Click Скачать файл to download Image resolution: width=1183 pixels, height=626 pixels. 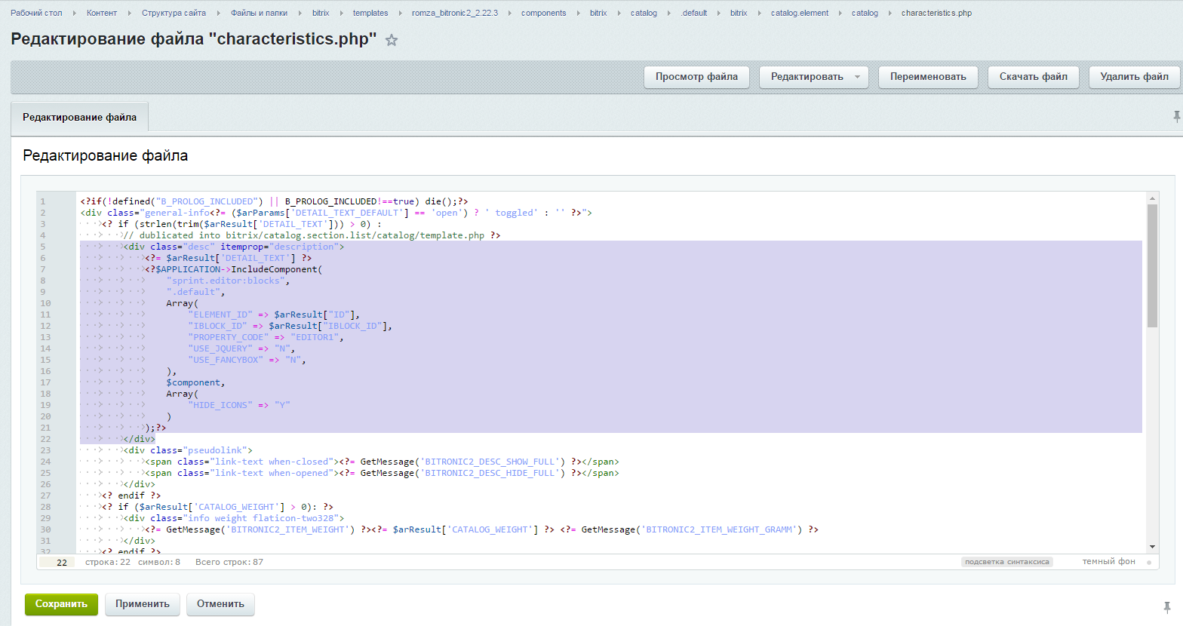1034,77
